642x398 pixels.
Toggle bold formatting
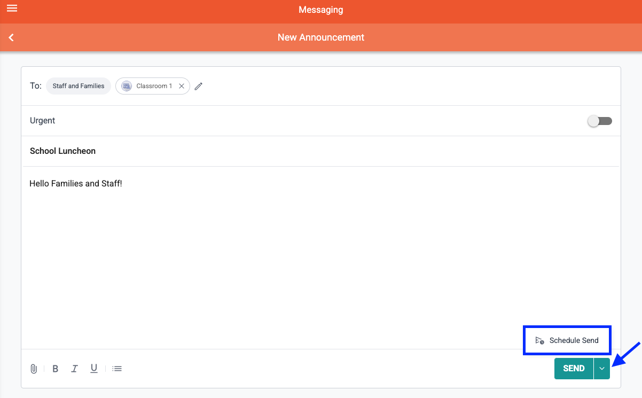[x=55, y=369]
